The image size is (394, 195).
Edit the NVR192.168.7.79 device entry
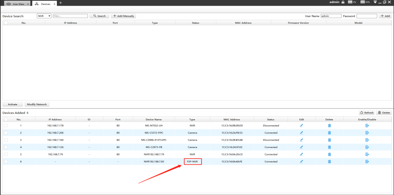pyautogui.click(x=302, y=154)
